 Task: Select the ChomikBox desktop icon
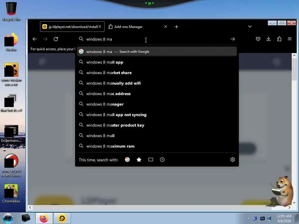[11, 194]
